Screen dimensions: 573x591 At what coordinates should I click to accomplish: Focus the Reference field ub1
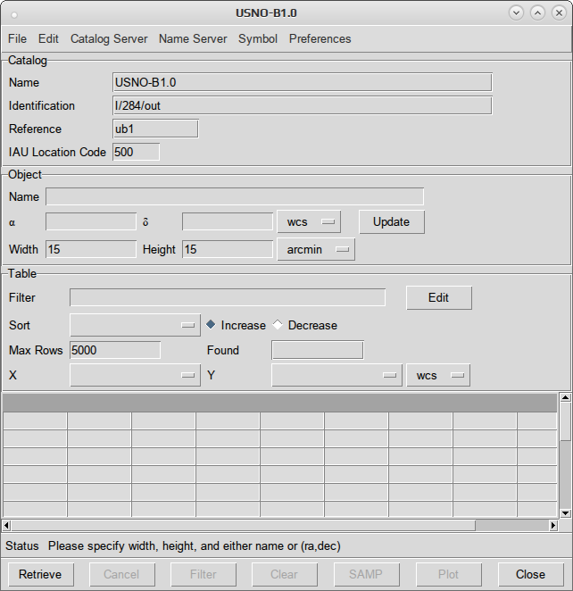pos(155,129)
